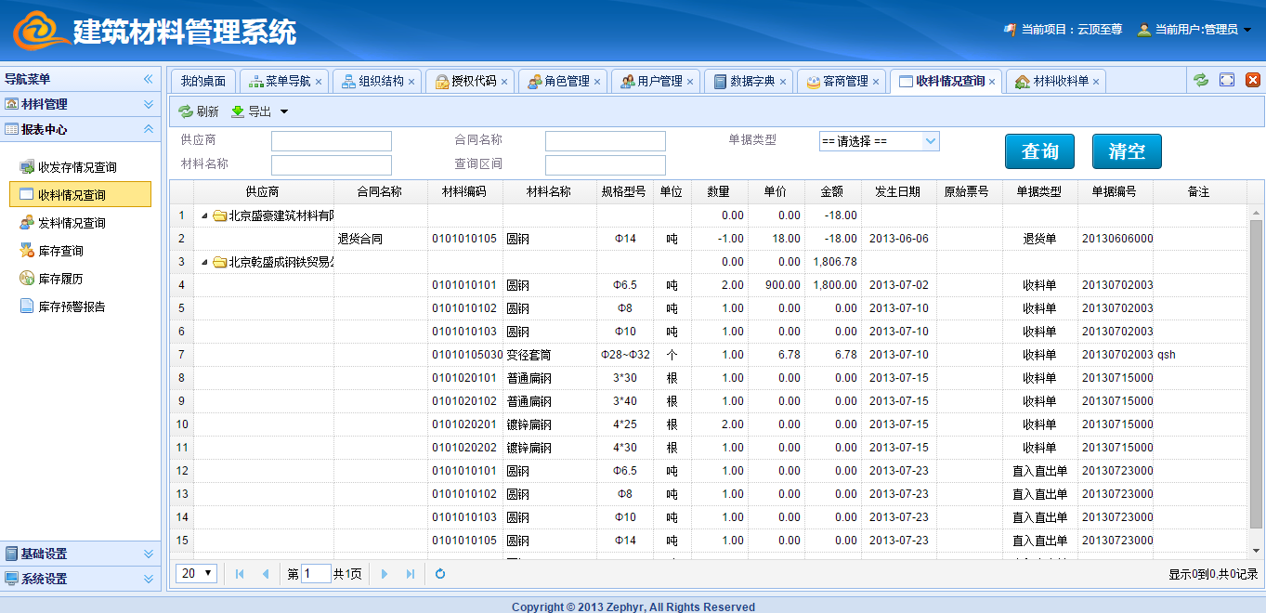This screenshot has height=613, width=1266.
Task: Close the 组织结构 tab
Action: point(411,82)
